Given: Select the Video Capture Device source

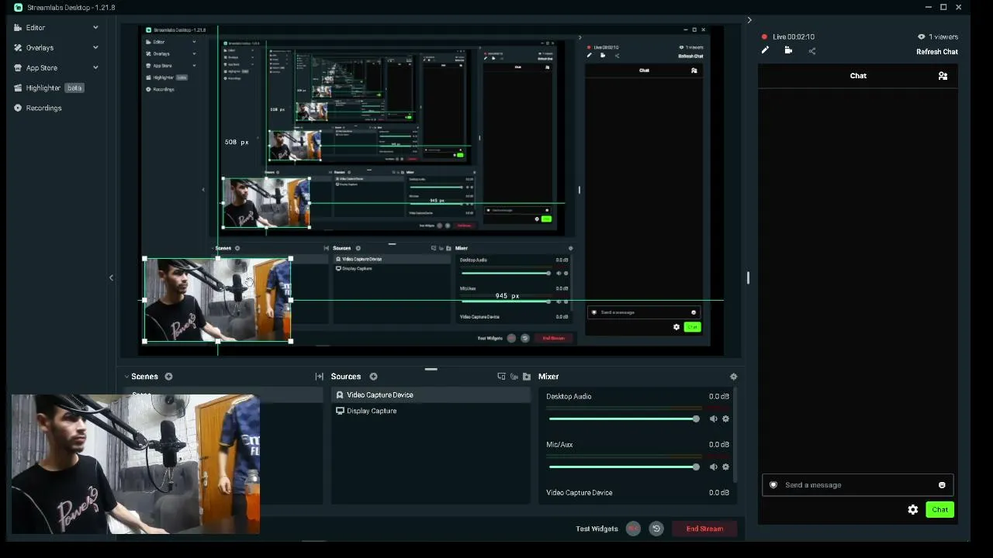Looking at the screenshot, I should click(x=431, y=395).
